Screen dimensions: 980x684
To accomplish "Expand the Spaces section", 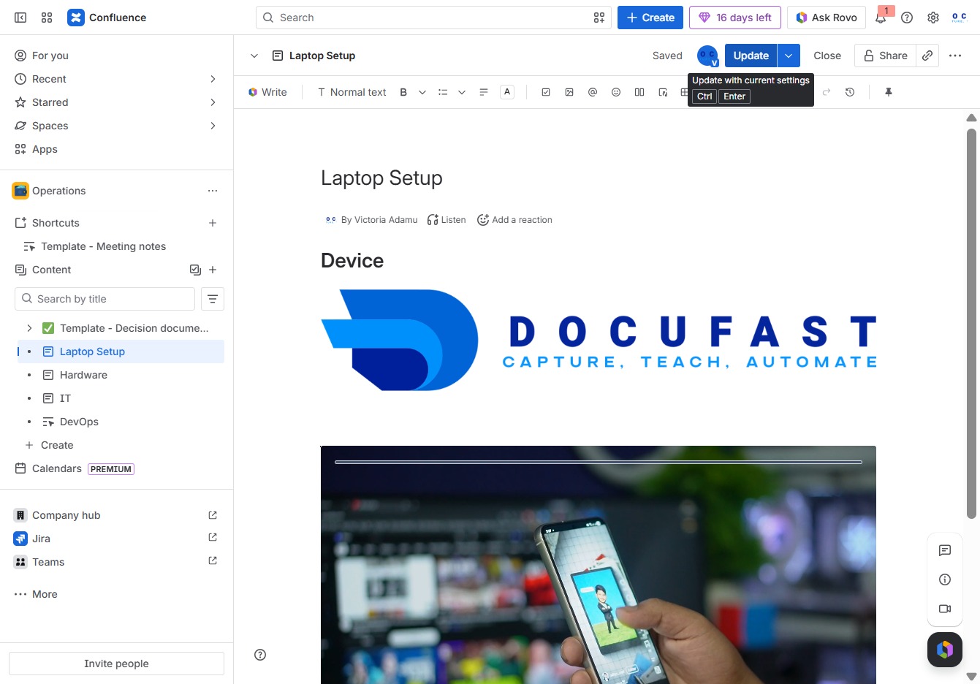I will 213,126.
